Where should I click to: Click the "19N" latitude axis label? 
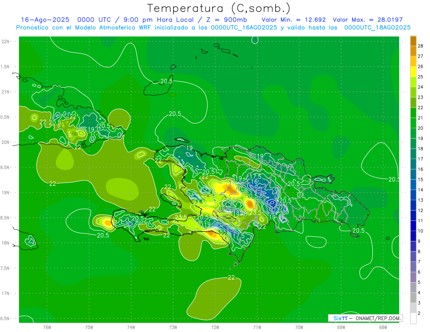click(6, 193)
